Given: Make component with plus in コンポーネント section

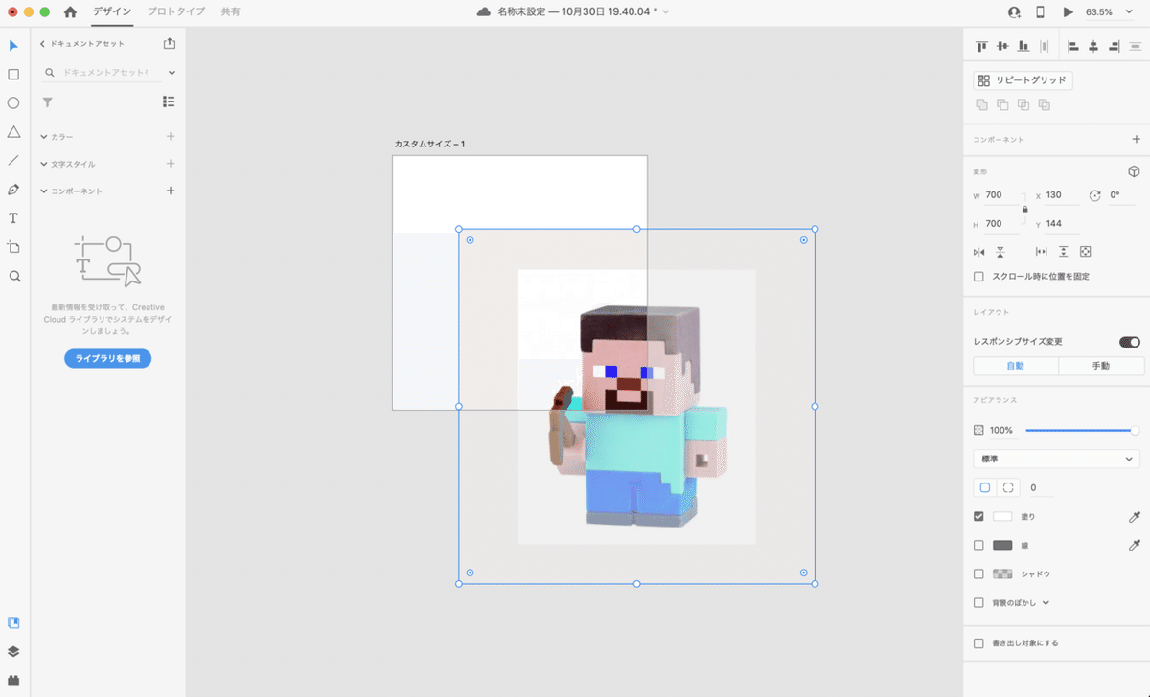Looking at the screenshot, I should tap(1136, 140).
